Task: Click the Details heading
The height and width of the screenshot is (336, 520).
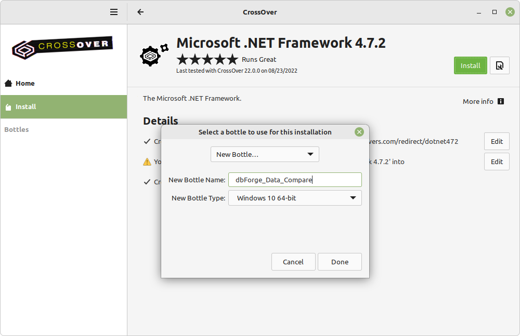Action: pos(161,120)
